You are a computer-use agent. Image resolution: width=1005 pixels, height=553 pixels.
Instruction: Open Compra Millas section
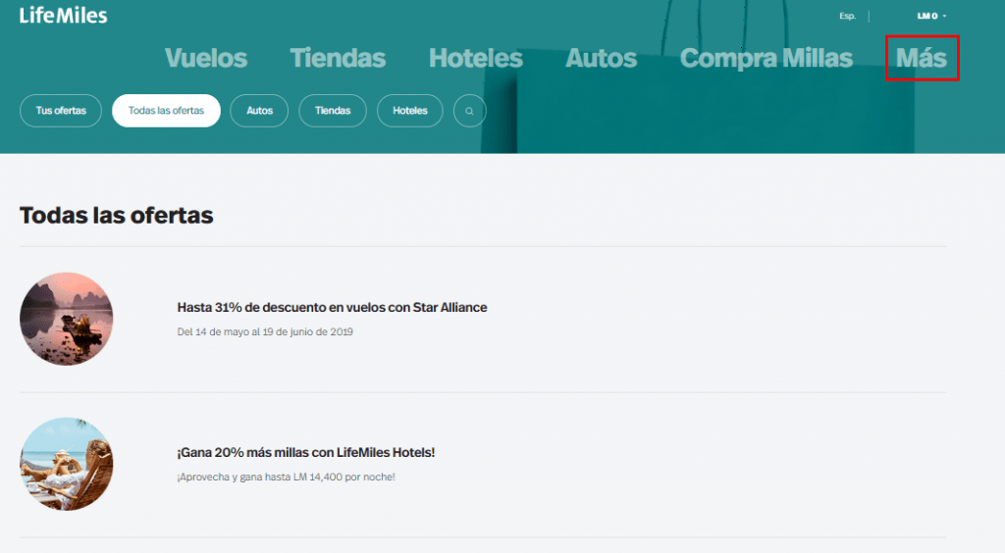(766, 58)
